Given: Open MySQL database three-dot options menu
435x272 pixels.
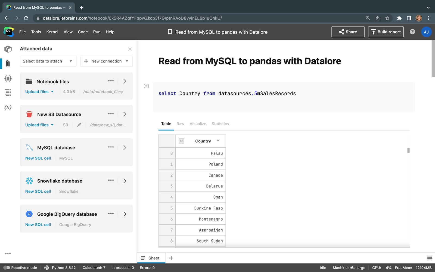Looking at the screenshot, I should [x=111, y=147].
